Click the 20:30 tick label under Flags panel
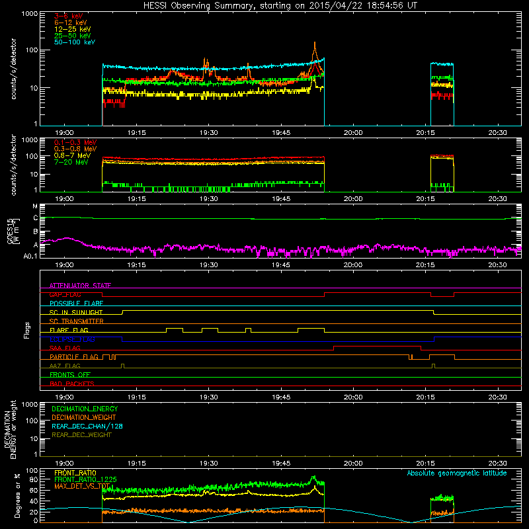 497,397
